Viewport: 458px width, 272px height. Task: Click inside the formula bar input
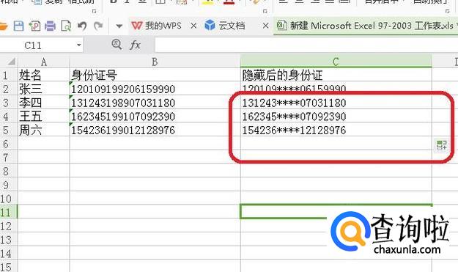(x=306, y=45)
